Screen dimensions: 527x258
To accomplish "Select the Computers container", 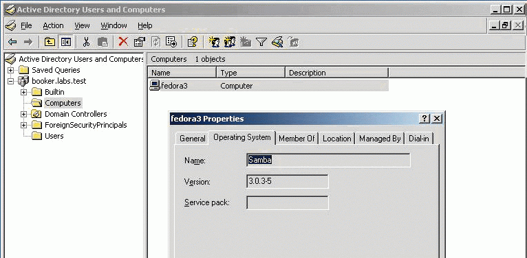I will pyautogui.click(x=63, y=103).
